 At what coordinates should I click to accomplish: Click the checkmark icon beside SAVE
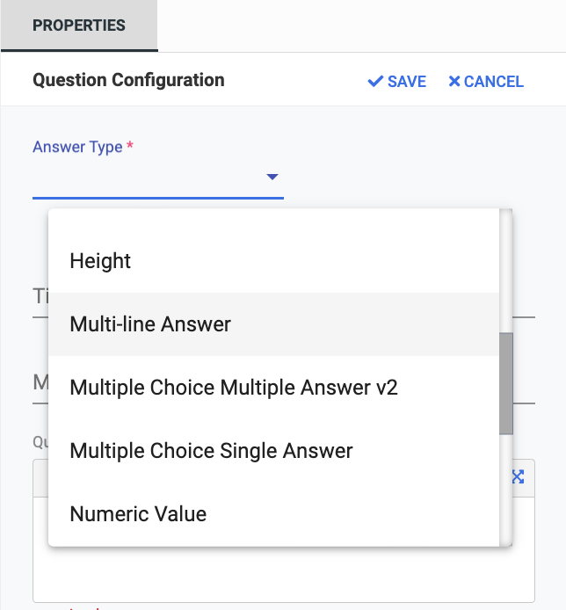(x=375, y=82)
